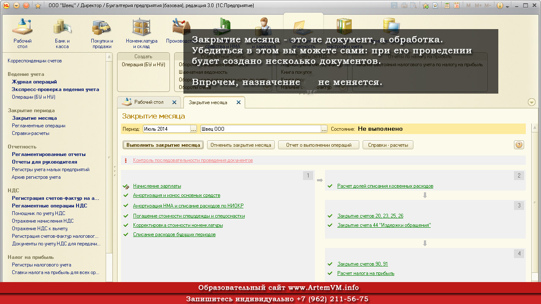This screenshot has height=304, width=541.
Task: Open the main menu dropdown arrow beside the 1C logo
Action: 16,5
